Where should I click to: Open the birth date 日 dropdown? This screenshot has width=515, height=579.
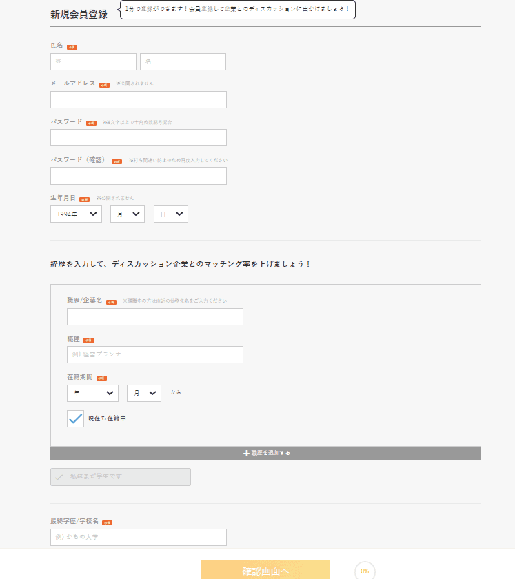(x=170, y=214)
